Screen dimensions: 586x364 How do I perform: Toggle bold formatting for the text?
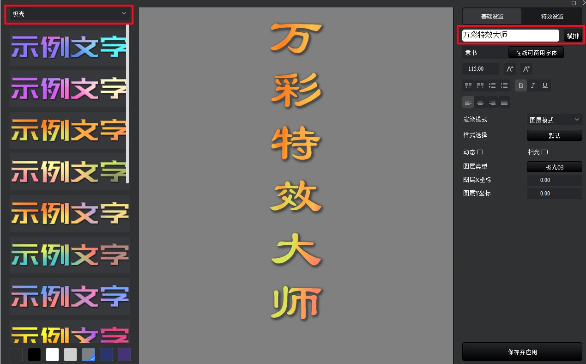click(x=520, y=85)
